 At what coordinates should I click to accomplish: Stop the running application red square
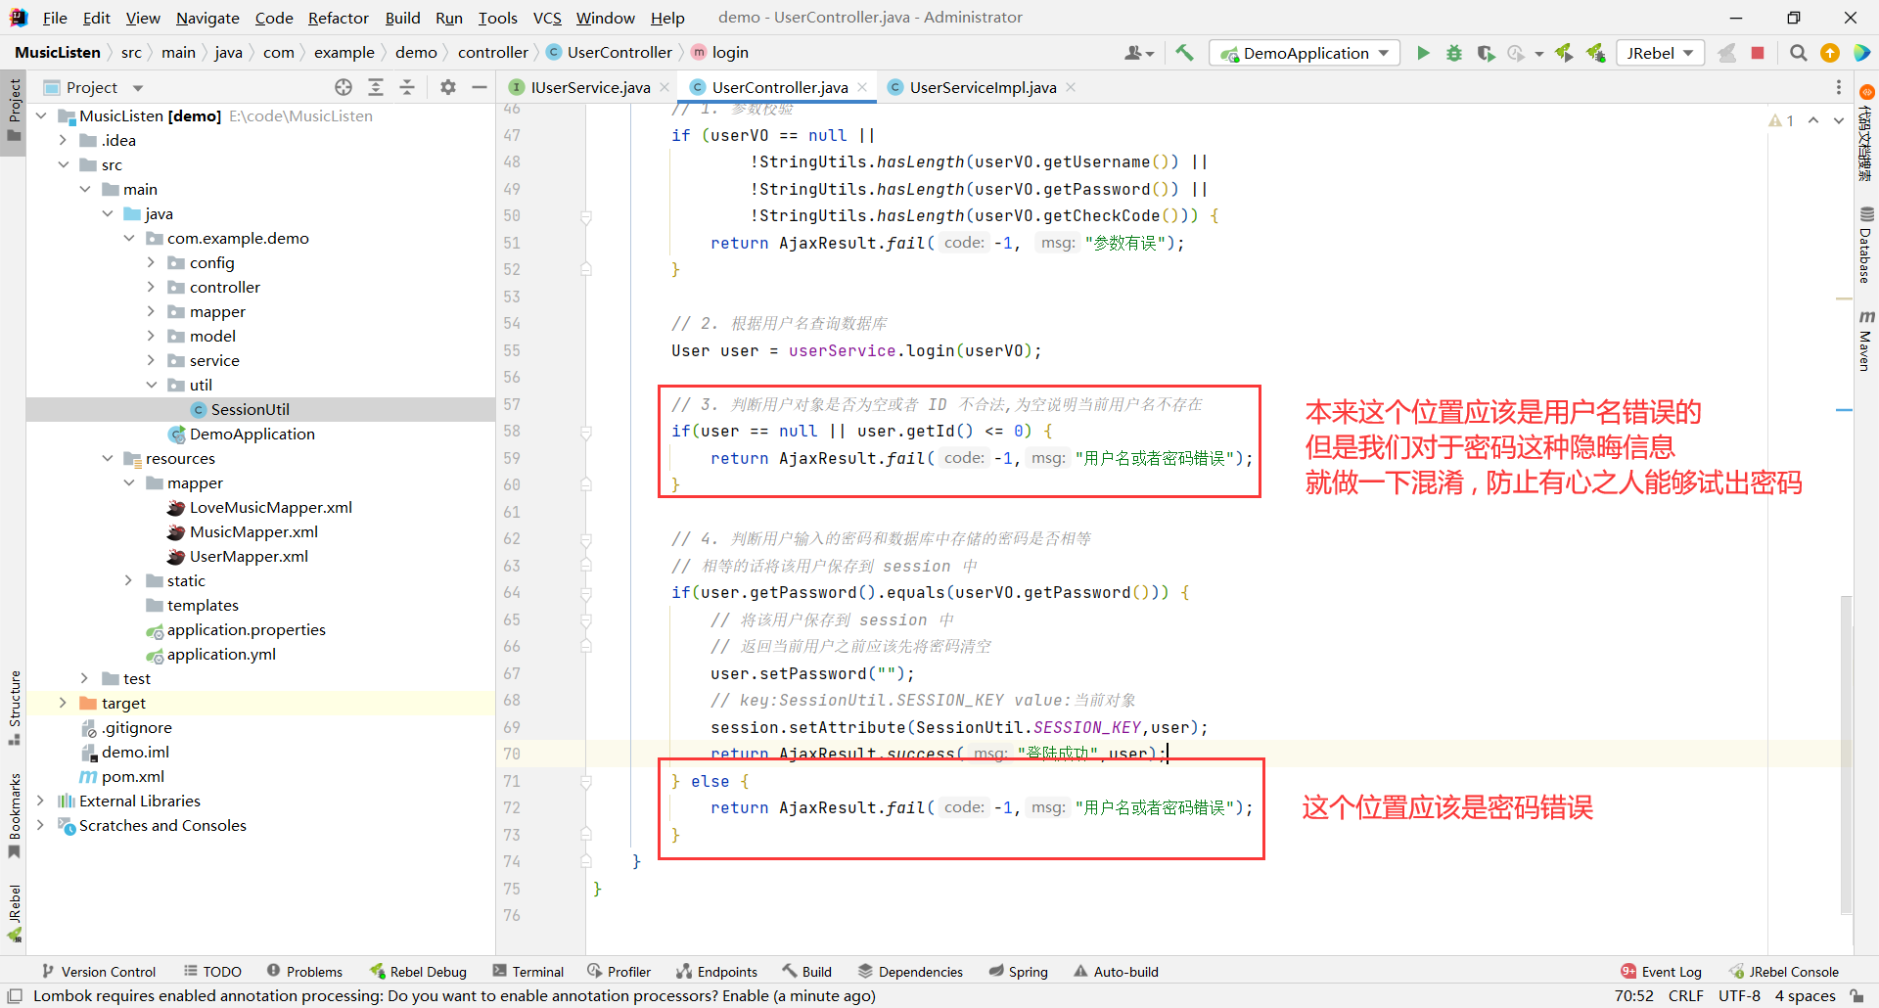click(1758, 53)
